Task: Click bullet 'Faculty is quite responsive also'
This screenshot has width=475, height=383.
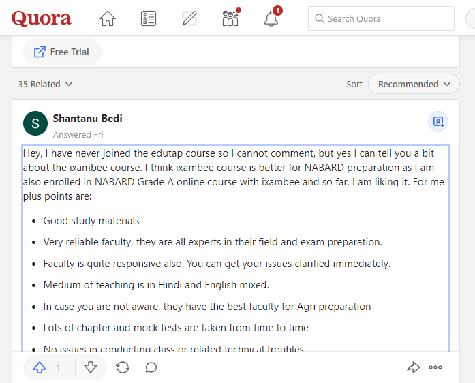Action: click(x=217, y=264)
